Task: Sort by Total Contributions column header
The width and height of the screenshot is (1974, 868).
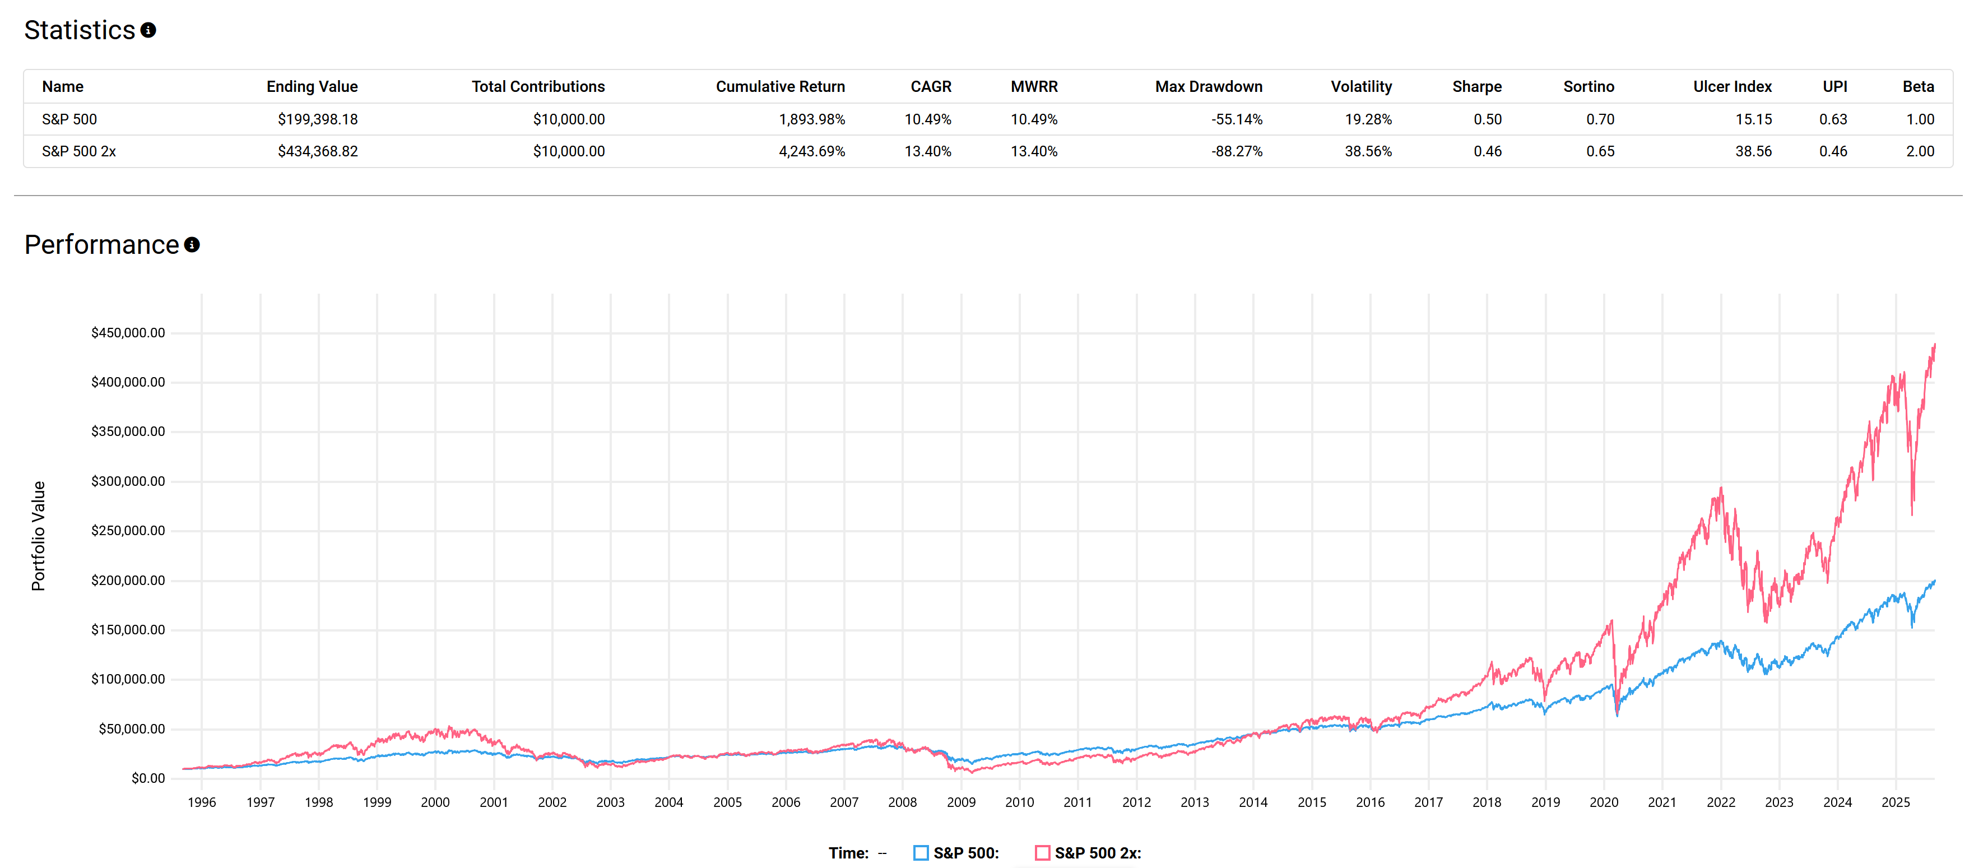Action: [538, 86]
